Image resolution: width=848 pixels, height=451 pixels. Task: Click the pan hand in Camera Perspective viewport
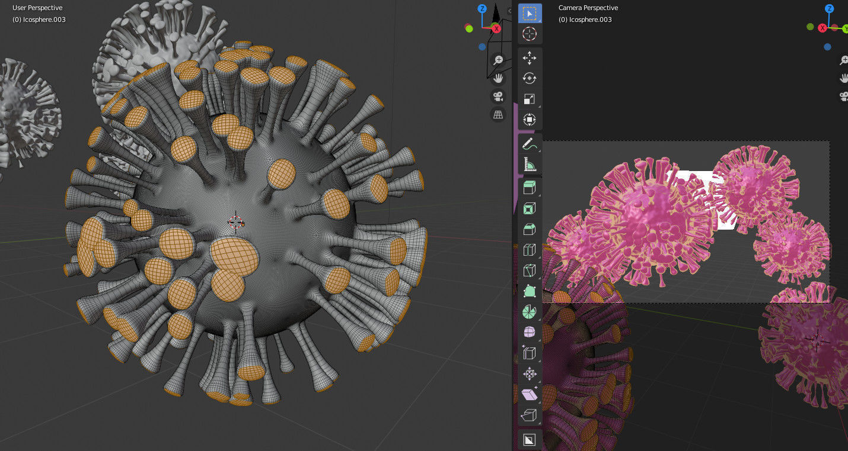click(844, 78)
